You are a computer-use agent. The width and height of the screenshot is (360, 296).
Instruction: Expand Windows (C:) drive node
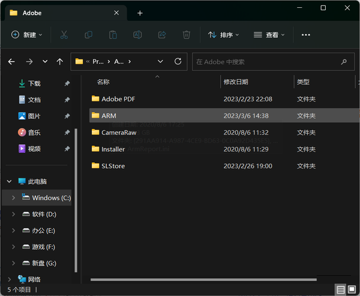pyautogui.click(x=13, y=198)
